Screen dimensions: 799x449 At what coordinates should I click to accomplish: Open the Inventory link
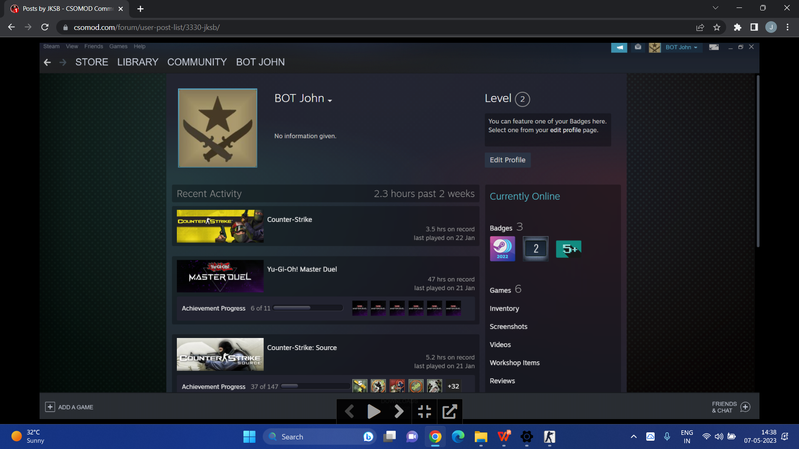coord(504,308)
